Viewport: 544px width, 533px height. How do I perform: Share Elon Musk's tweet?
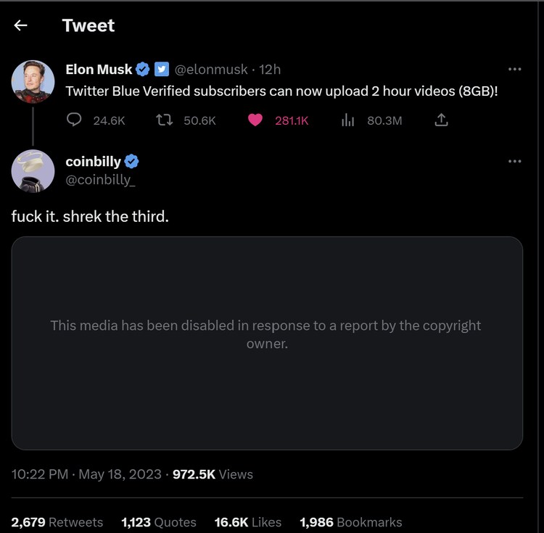[x=440, y=120]
